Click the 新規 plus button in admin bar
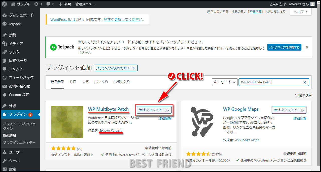The image size is (321, 172). (x=65, y=4)
